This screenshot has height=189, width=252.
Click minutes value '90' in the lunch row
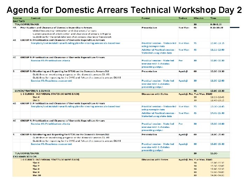pyautogui.click(x=195, y=91)
